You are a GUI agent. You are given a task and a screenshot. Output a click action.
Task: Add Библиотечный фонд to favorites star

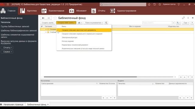click(x=55, y=18)
